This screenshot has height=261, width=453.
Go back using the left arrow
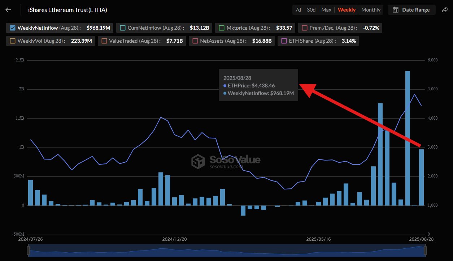click(x=8, y=10)
